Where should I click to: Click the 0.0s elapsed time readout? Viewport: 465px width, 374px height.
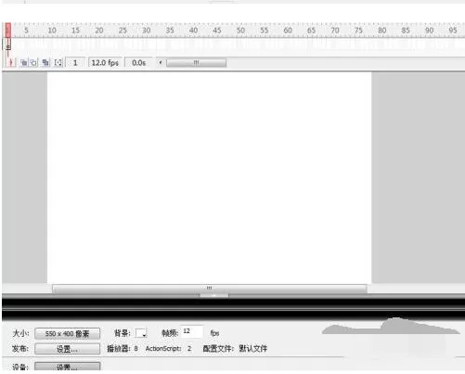138,63
